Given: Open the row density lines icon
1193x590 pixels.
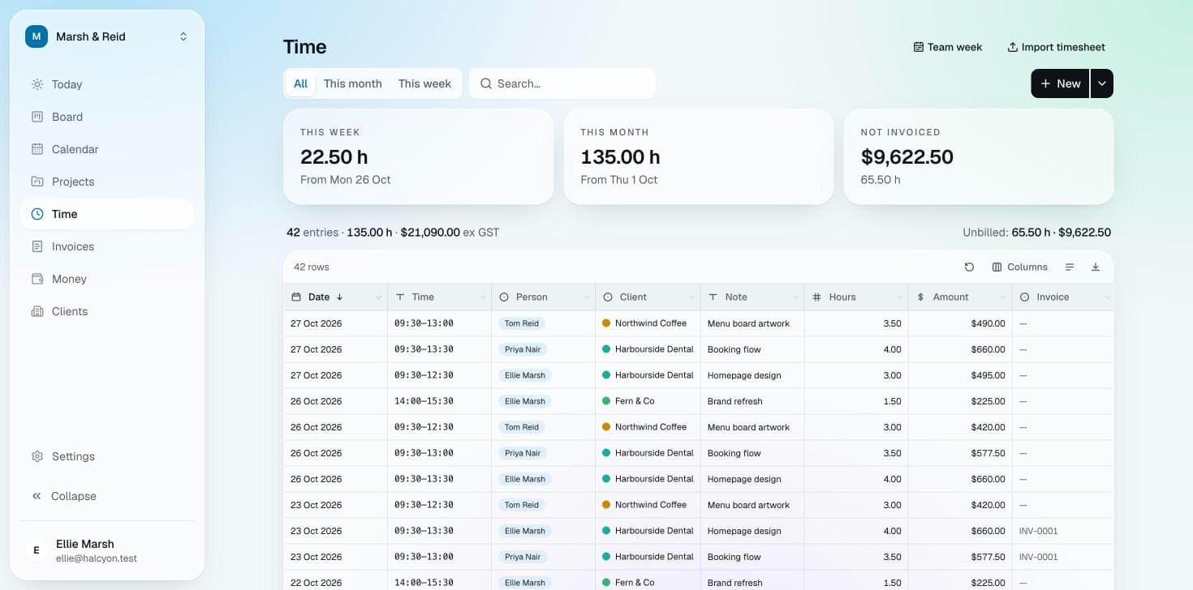Looking at the screenshot, I should 1070,267.
